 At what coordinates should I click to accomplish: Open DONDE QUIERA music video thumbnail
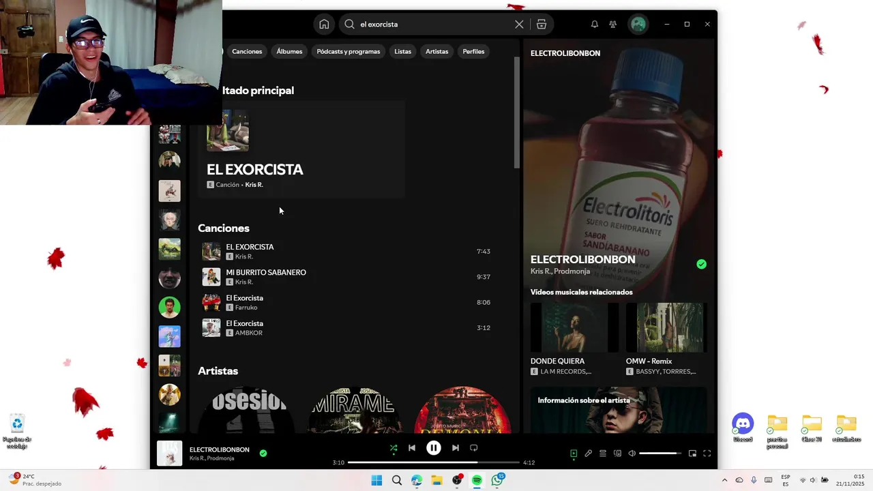point(575,327)
